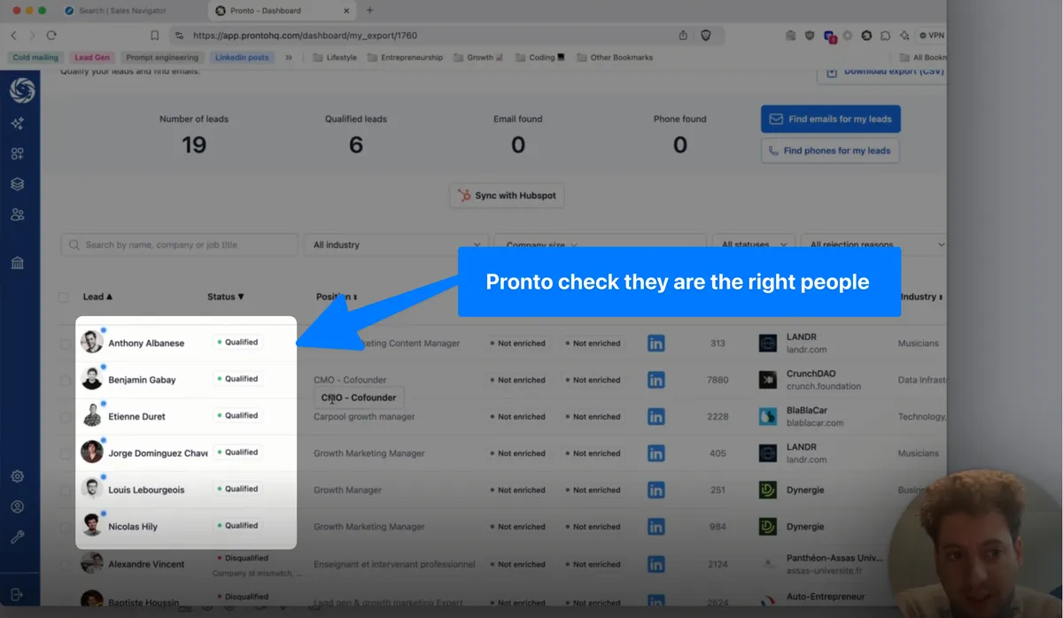Expand the bookmarks overflow chevron

(289, 58)
